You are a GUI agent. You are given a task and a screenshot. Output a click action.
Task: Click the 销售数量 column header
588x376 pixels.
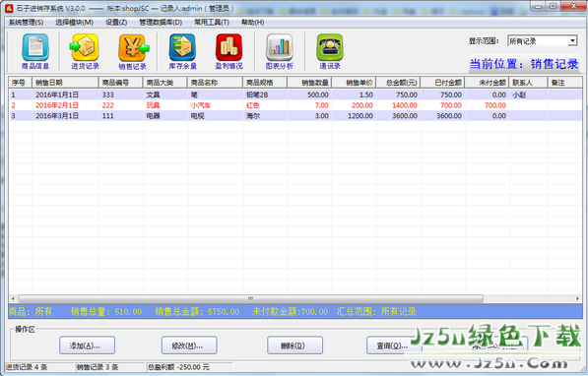click(309, 83)
